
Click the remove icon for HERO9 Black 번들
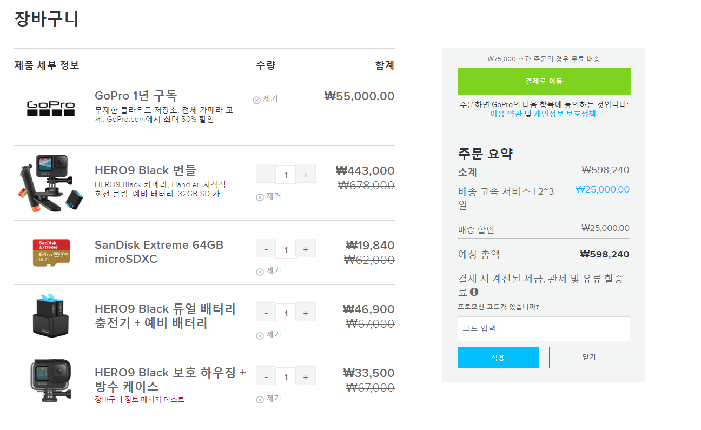click(260, 197)
